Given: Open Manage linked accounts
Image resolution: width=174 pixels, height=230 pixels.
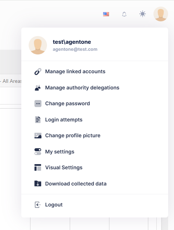Looking at the screenshot, I should (x=75, y=71).
